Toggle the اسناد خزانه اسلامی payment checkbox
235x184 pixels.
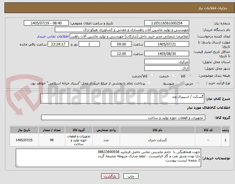149,83
